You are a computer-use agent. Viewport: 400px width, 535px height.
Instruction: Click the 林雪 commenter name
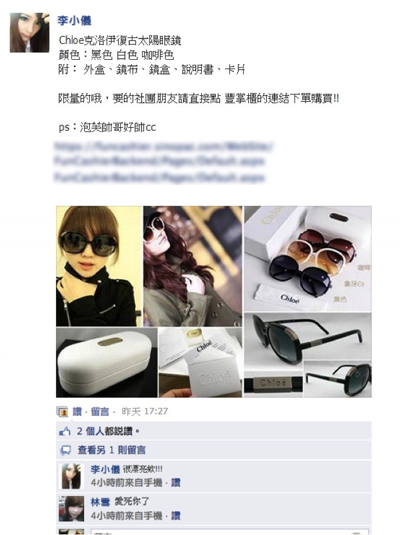click(101, 502)
